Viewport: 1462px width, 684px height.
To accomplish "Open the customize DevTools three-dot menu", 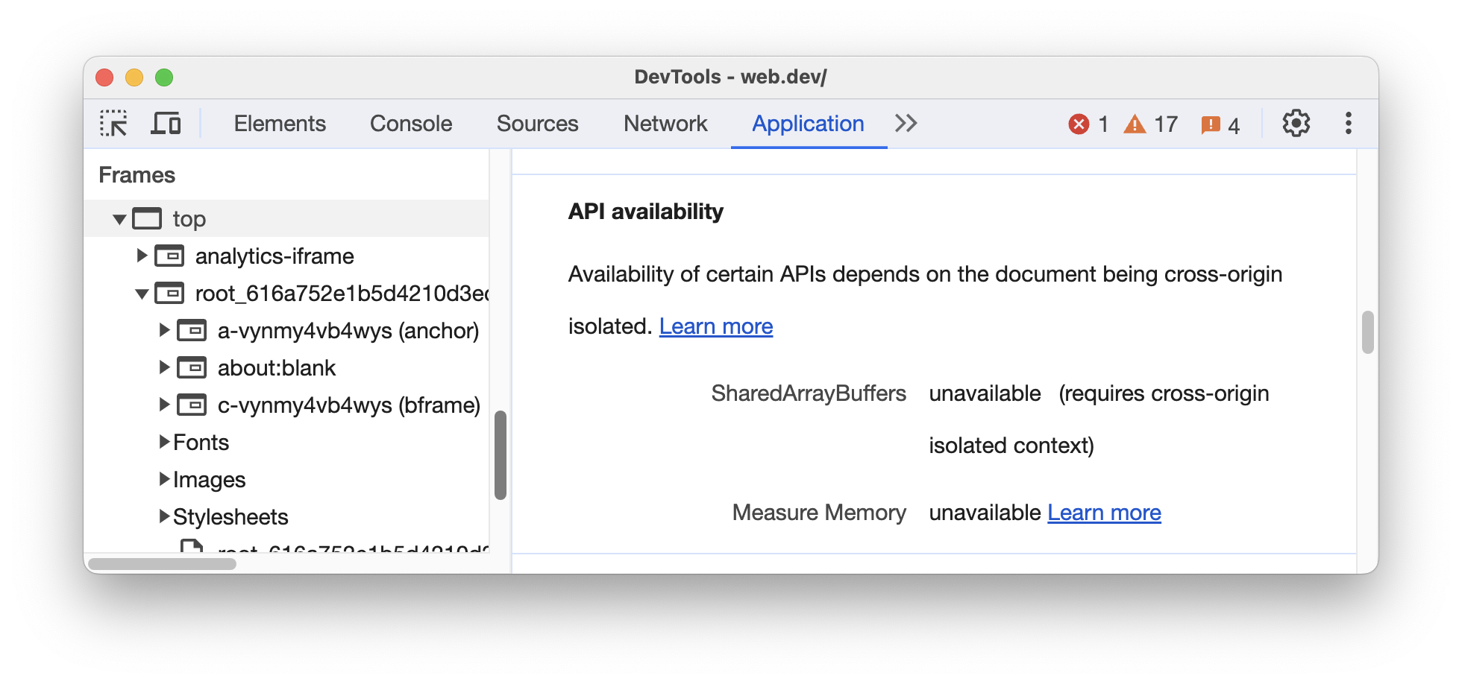I will coord(1347,123).
